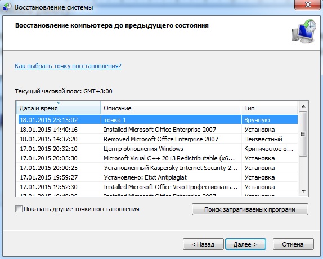Sort list by Тип column header
This screenshot has height=259, width=323.
270,108
